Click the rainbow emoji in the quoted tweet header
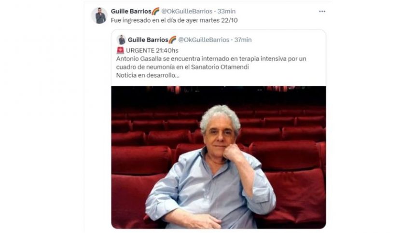Screen dimensions: 416x233 pos(172,40)
